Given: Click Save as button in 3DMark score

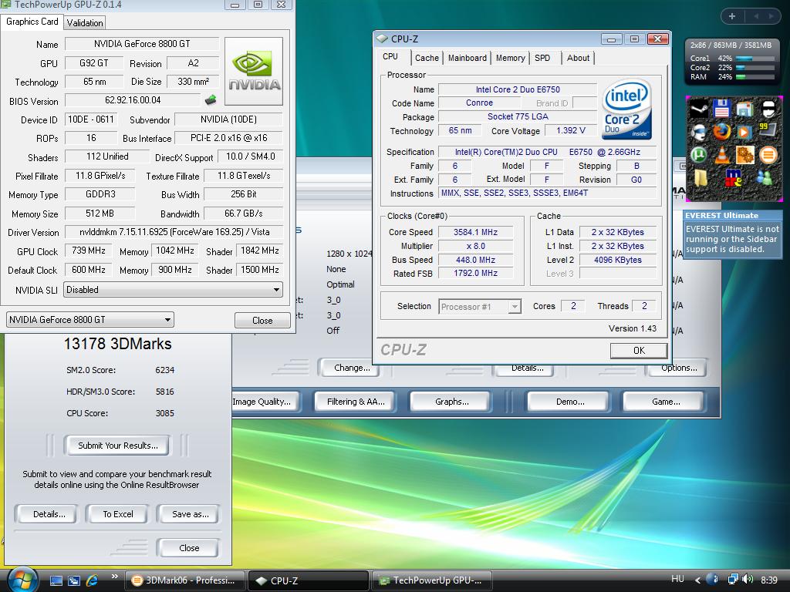Looking at the screenshot, I should click(190, 514).
